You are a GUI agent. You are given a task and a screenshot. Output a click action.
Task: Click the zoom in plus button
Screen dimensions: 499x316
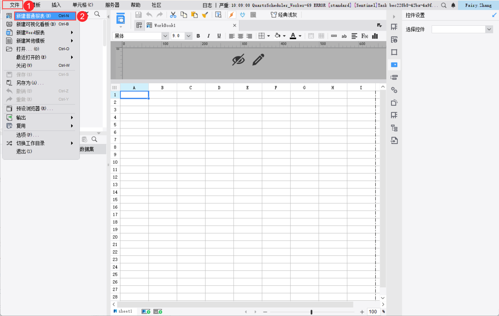[362, 312]
